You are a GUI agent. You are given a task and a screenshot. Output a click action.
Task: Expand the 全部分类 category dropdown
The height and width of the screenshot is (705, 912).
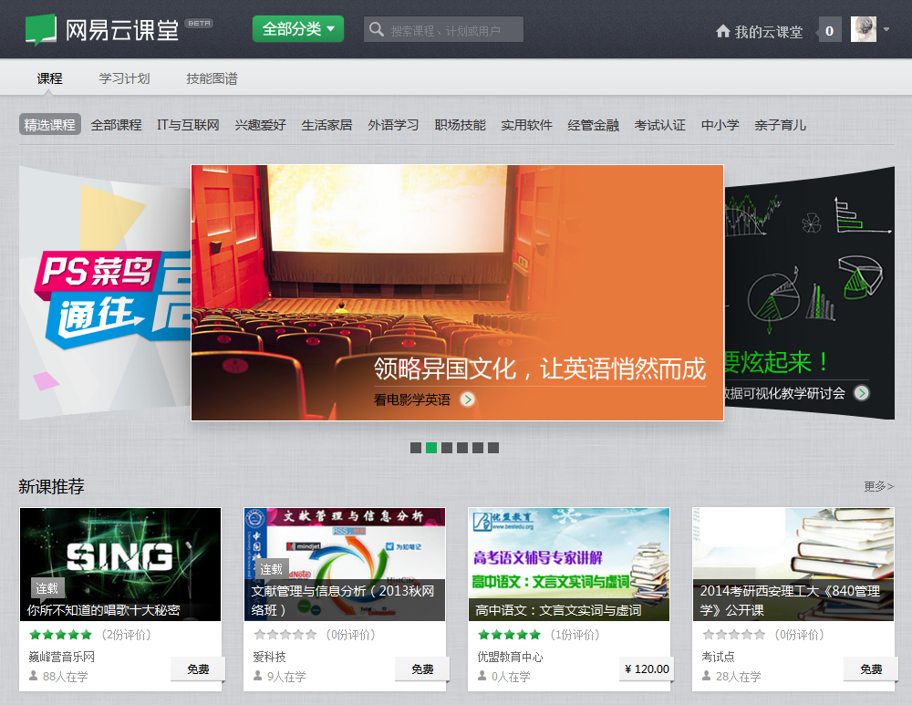[x=298, y=28]
